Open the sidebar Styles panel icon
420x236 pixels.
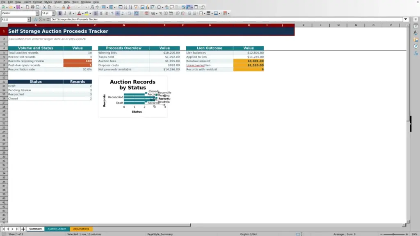click(416, 33)
